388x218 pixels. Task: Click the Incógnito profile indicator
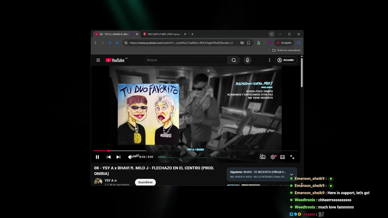[284, 43]
